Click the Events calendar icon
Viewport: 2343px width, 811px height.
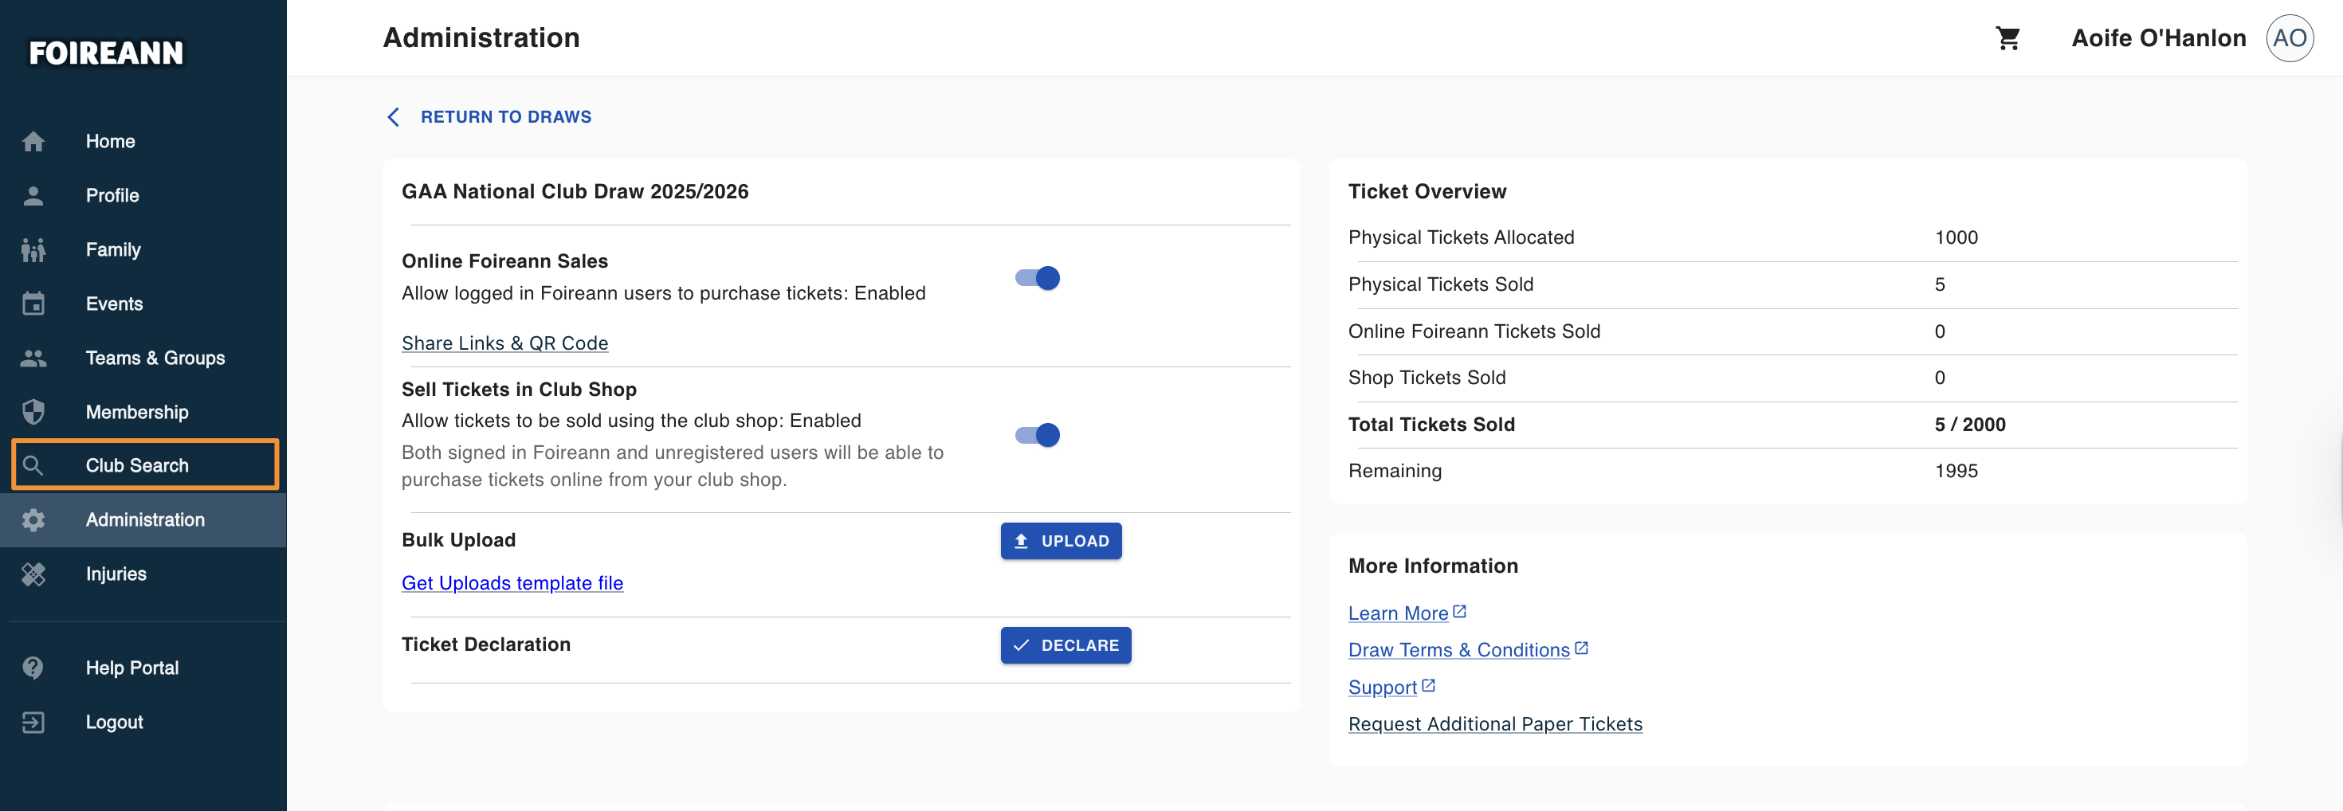click(33, 304)
